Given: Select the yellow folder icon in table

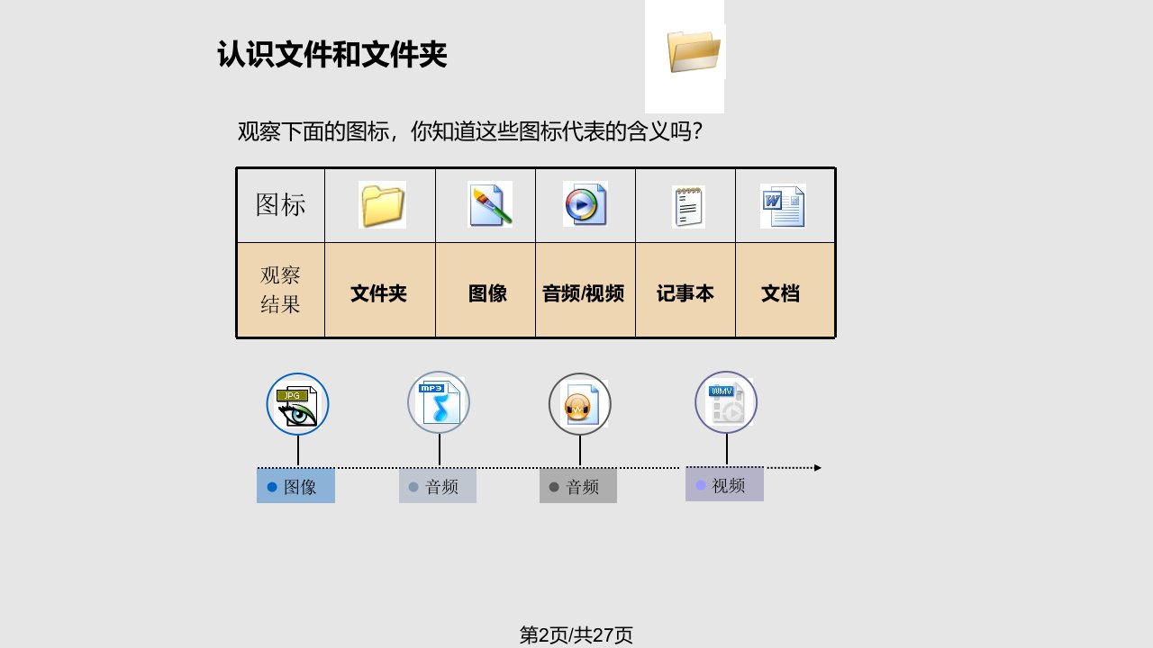Looking at the screenshot, I should (x=382, y=204).
